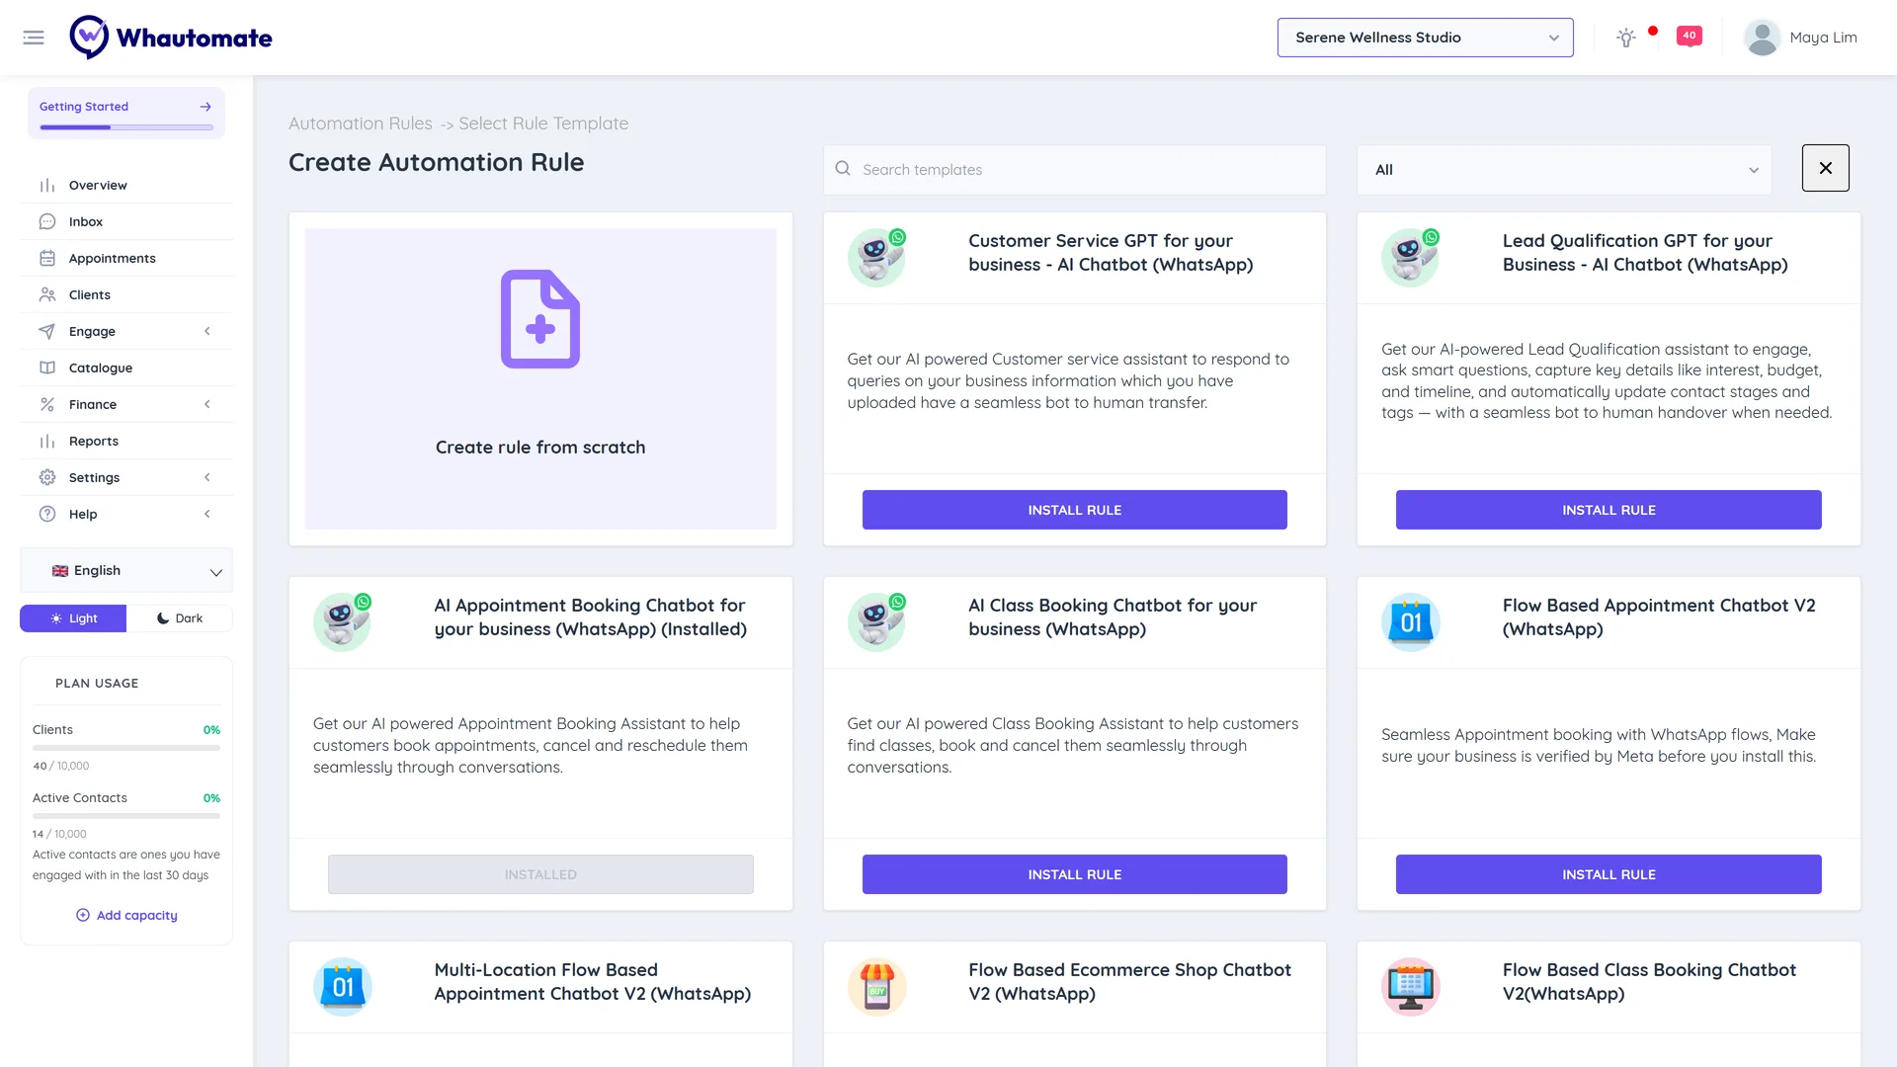This screenshot has width=1897, height=1067.
Task: Expand the Settings menu
Action: pos(126,477)
